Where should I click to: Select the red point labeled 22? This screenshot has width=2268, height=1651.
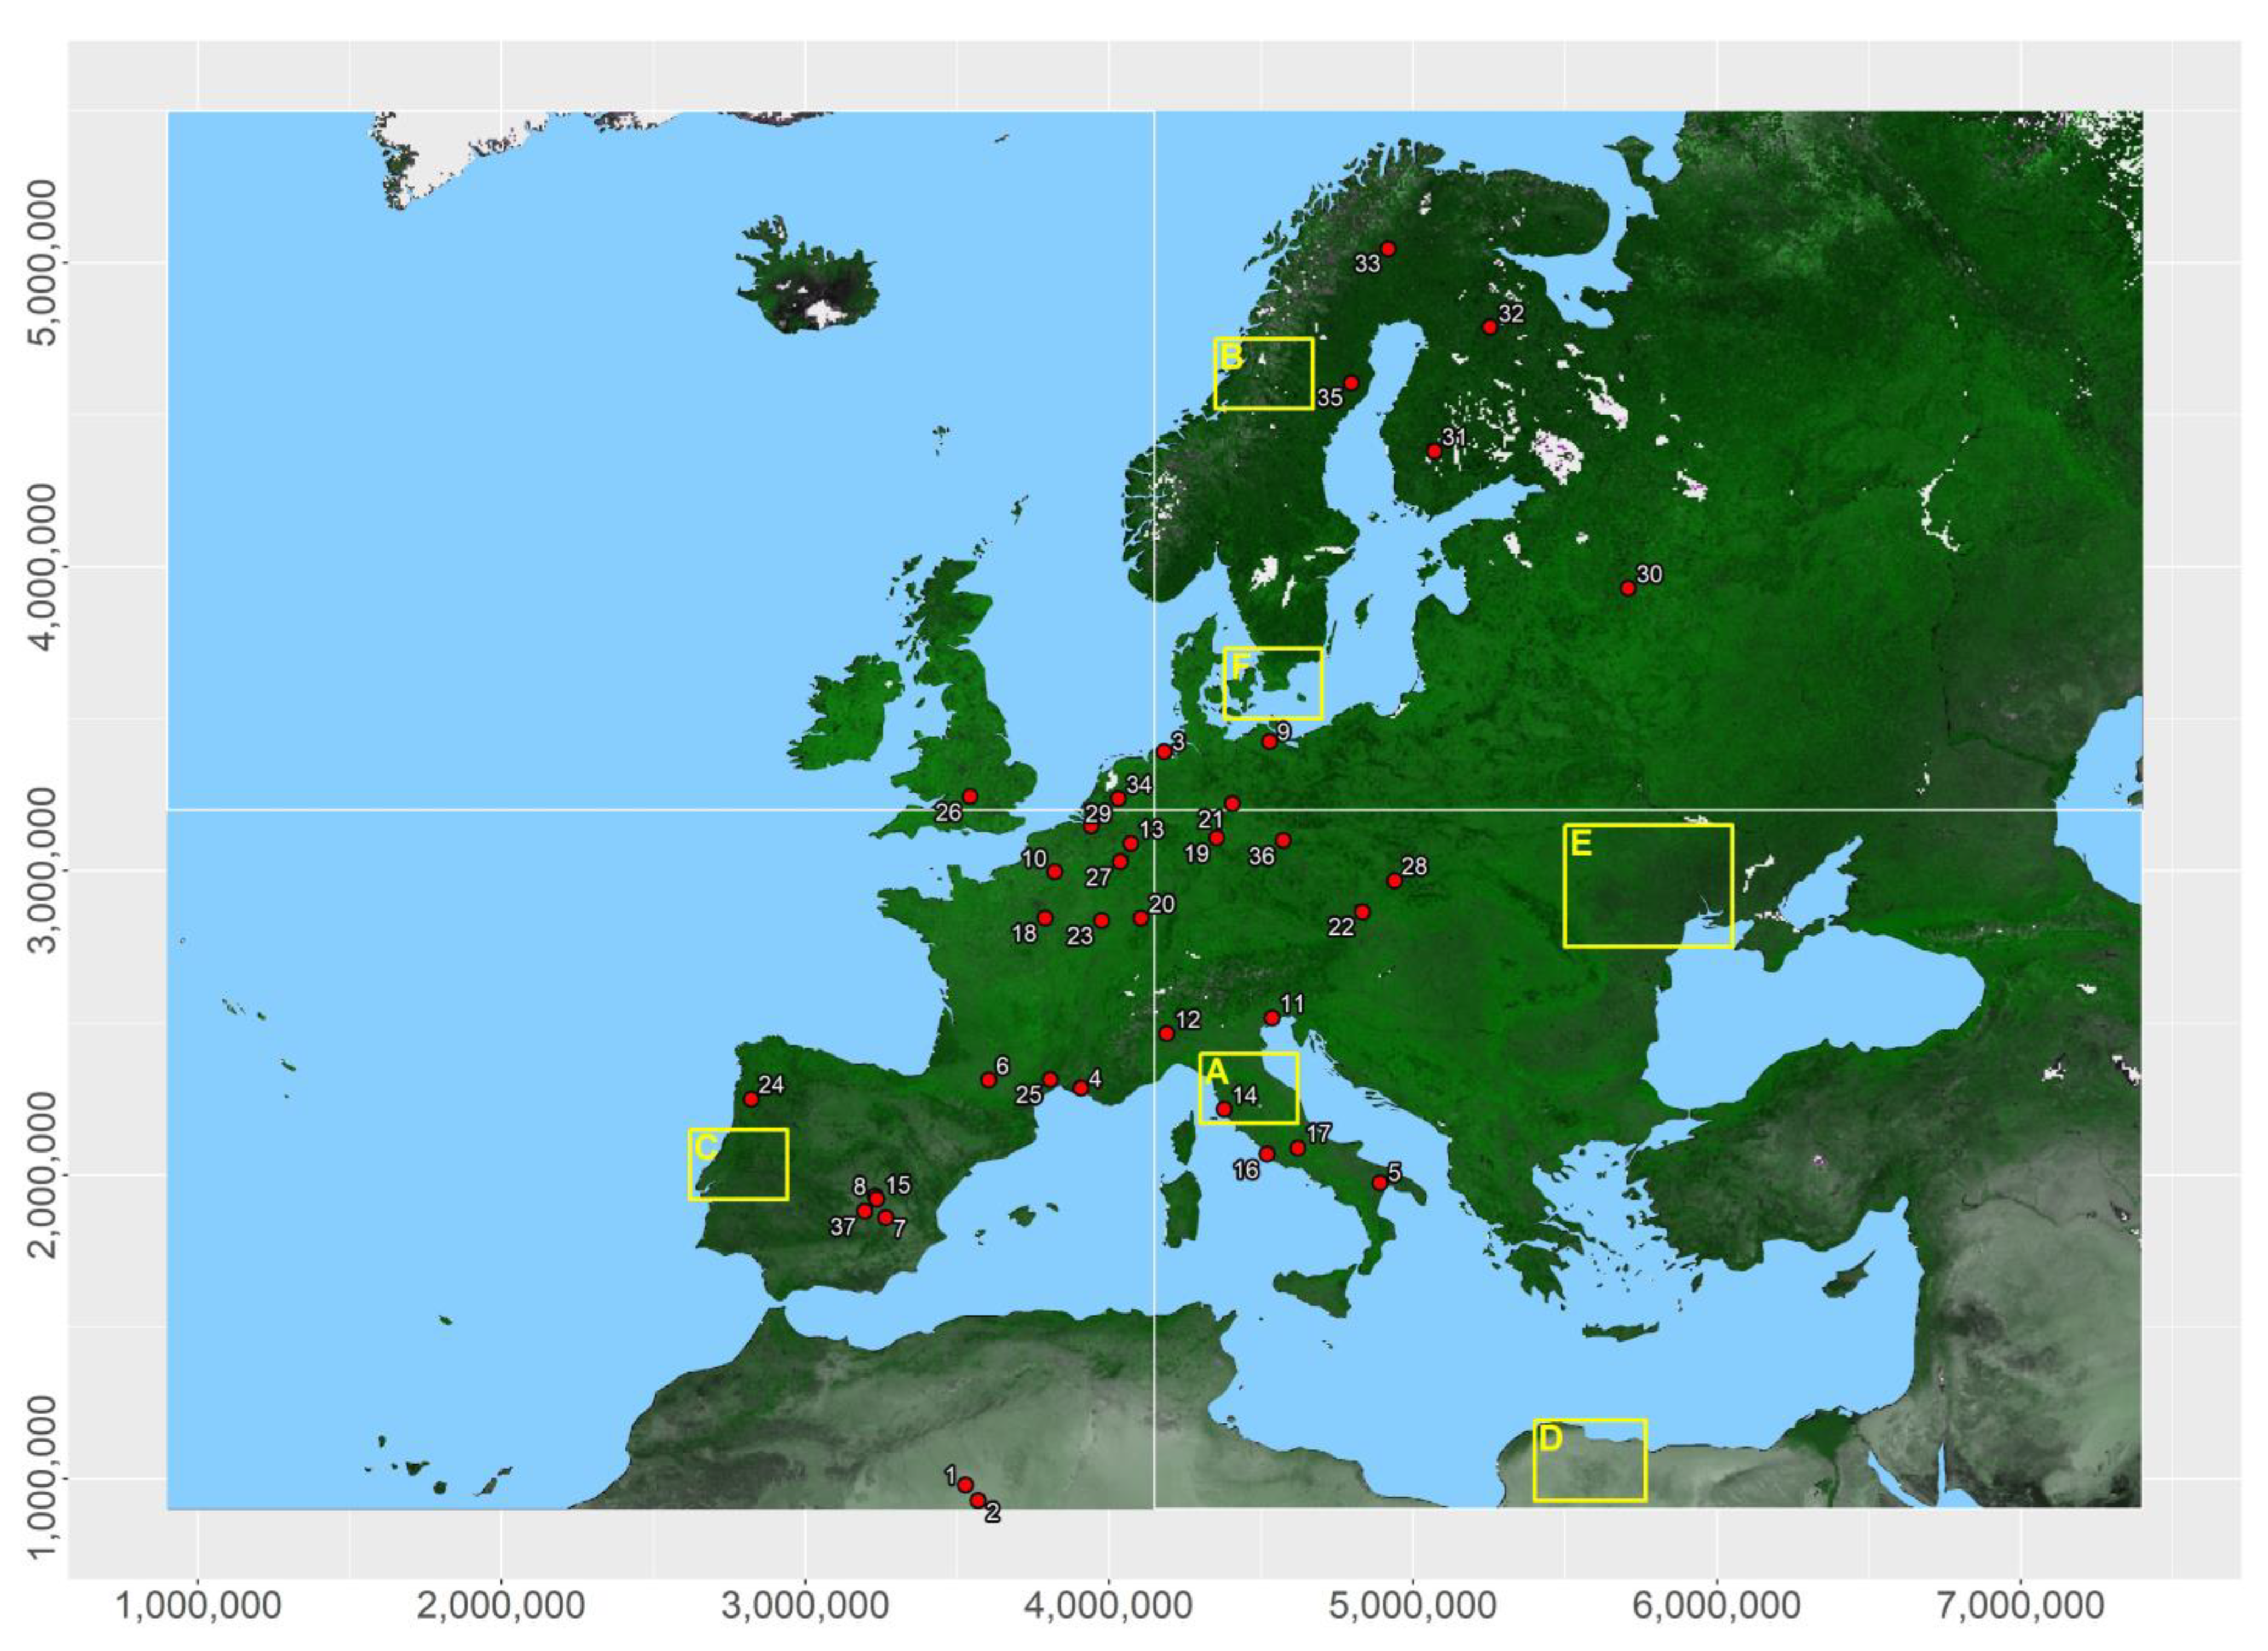(1362, 913)
